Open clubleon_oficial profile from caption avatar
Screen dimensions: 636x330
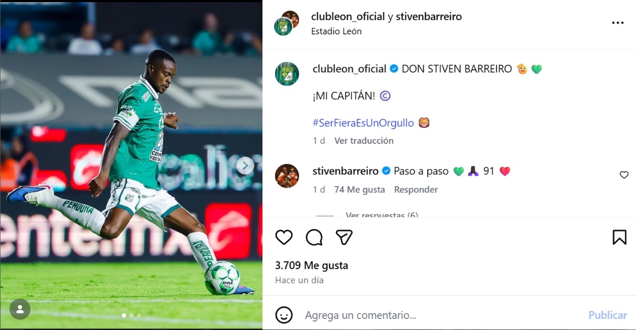[287, 74]
